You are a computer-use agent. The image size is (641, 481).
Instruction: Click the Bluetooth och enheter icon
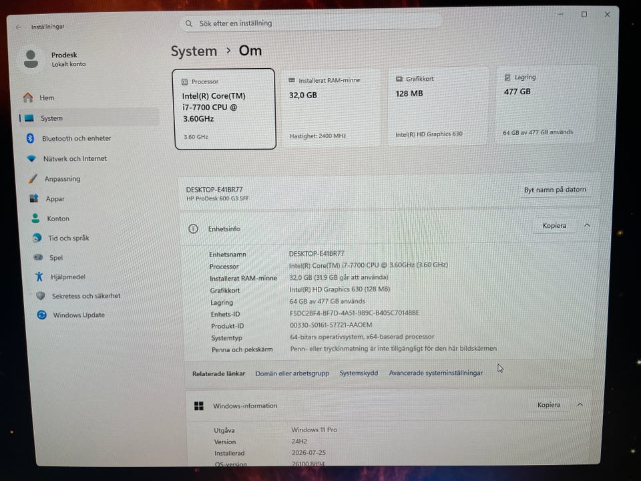point(30,138)
